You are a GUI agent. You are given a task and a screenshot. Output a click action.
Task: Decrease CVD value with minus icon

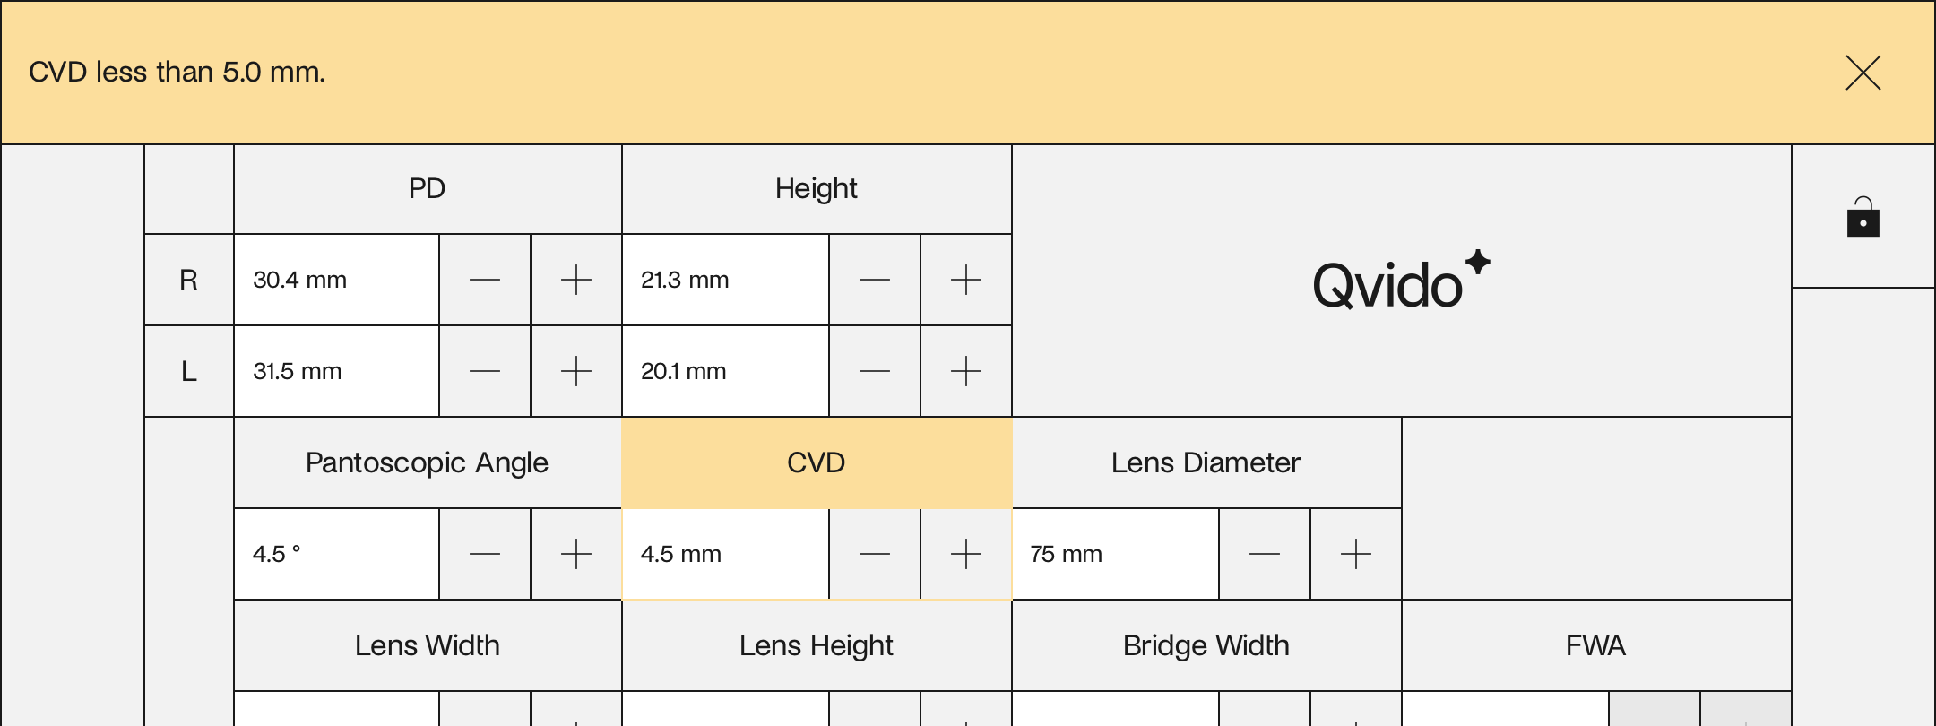(x=875, y=554)
